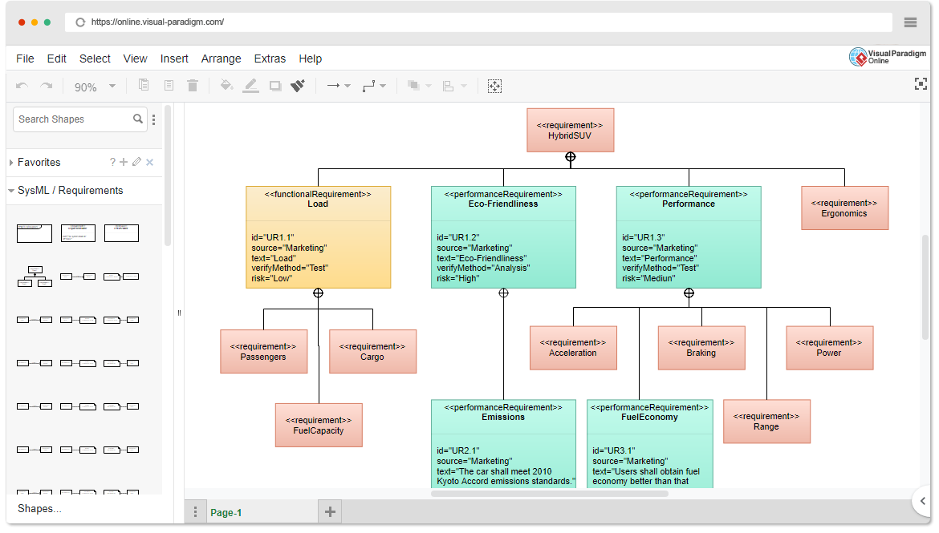
Task: Click the Fit to Window selection icon
Action: pos(495,86)
